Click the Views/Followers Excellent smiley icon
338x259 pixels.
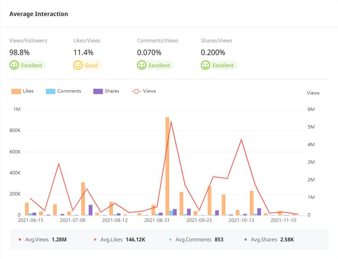click(x=14, y=65)
